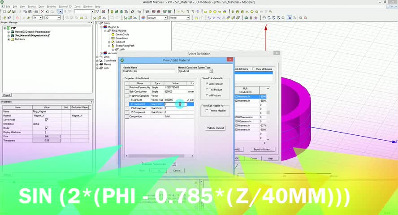Toggle the Display Wireframe checkbox

(47, 132)
